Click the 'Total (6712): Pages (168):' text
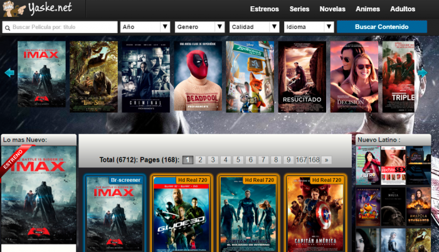439x252 pixels. tap(139, 160)
